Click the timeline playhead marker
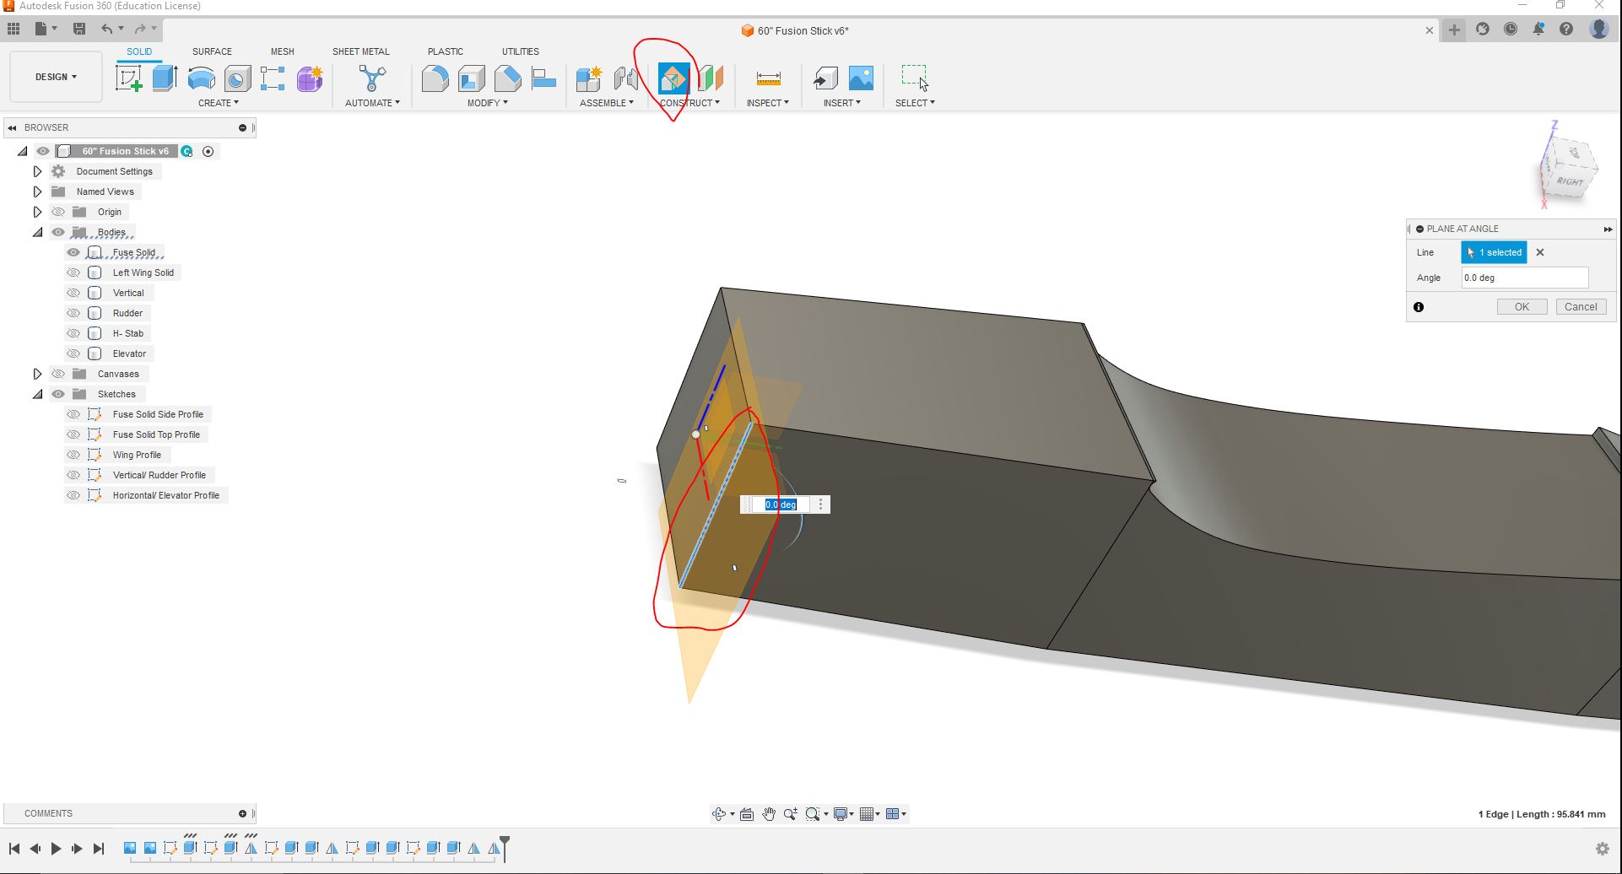Image resolution: width=1622 pixels, height=874 pixels. tap(505, 842)
